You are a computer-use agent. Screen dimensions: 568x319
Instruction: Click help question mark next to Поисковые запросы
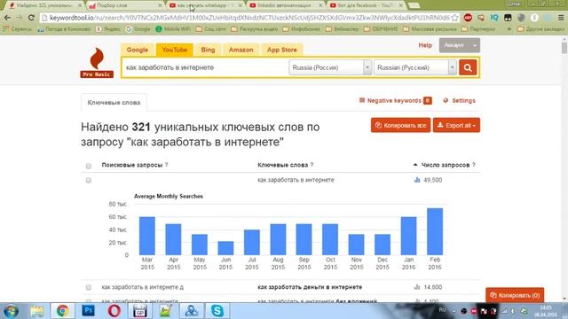point(166,165)
